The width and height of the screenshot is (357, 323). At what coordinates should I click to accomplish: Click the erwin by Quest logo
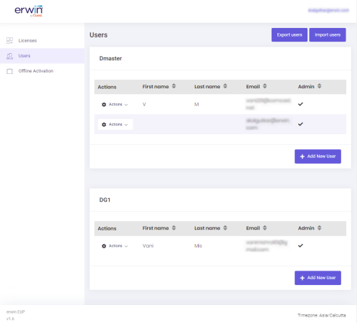coord(29,11)
